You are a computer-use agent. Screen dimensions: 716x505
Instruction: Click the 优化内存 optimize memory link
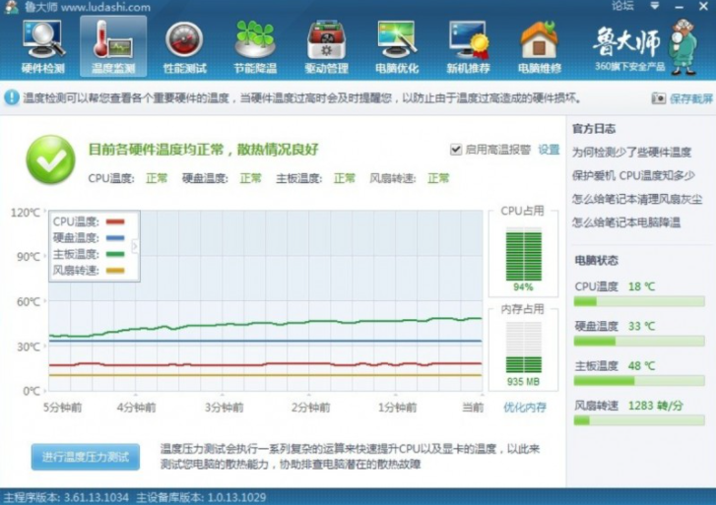pyautogui.click(x=524, y=407)
